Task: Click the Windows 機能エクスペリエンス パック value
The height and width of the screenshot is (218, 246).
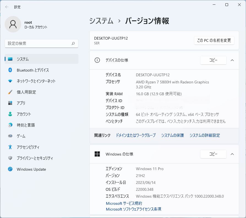Action: [180, 196]
